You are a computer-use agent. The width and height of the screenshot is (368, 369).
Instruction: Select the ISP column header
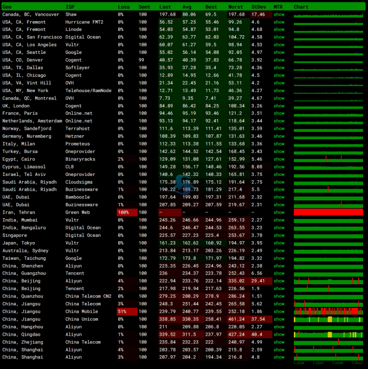70,7
